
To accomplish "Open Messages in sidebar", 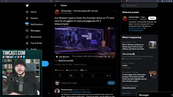I will click(35, 31).
